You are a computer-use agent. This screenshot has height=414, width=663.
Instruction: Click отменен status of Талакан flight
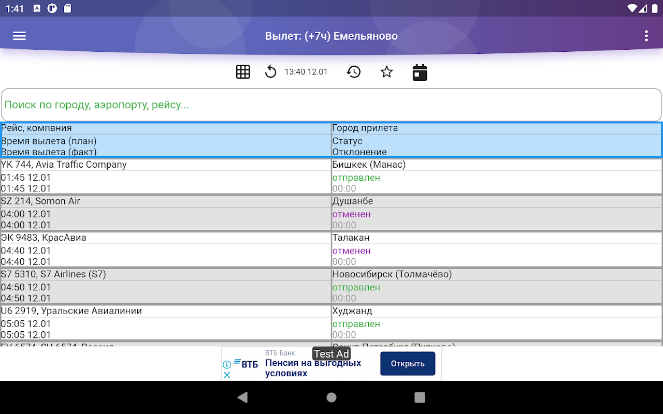coord(352,251)
